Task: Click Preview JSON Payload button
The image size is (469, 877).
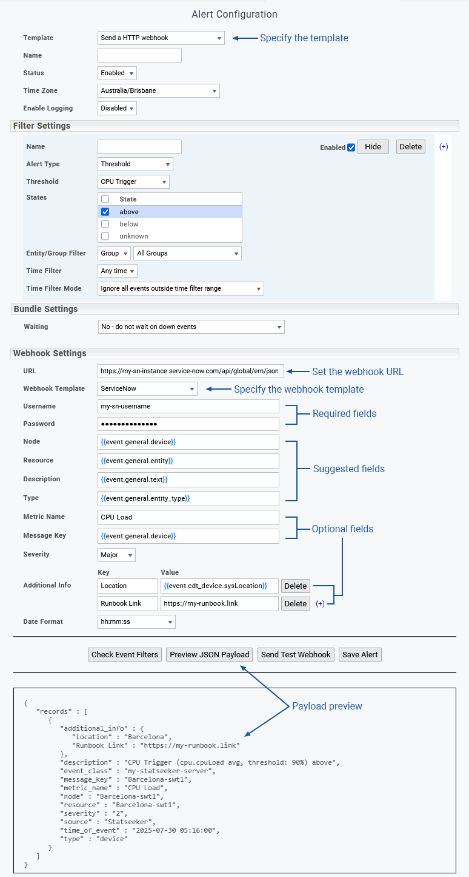Action: (x=209, y=654)
